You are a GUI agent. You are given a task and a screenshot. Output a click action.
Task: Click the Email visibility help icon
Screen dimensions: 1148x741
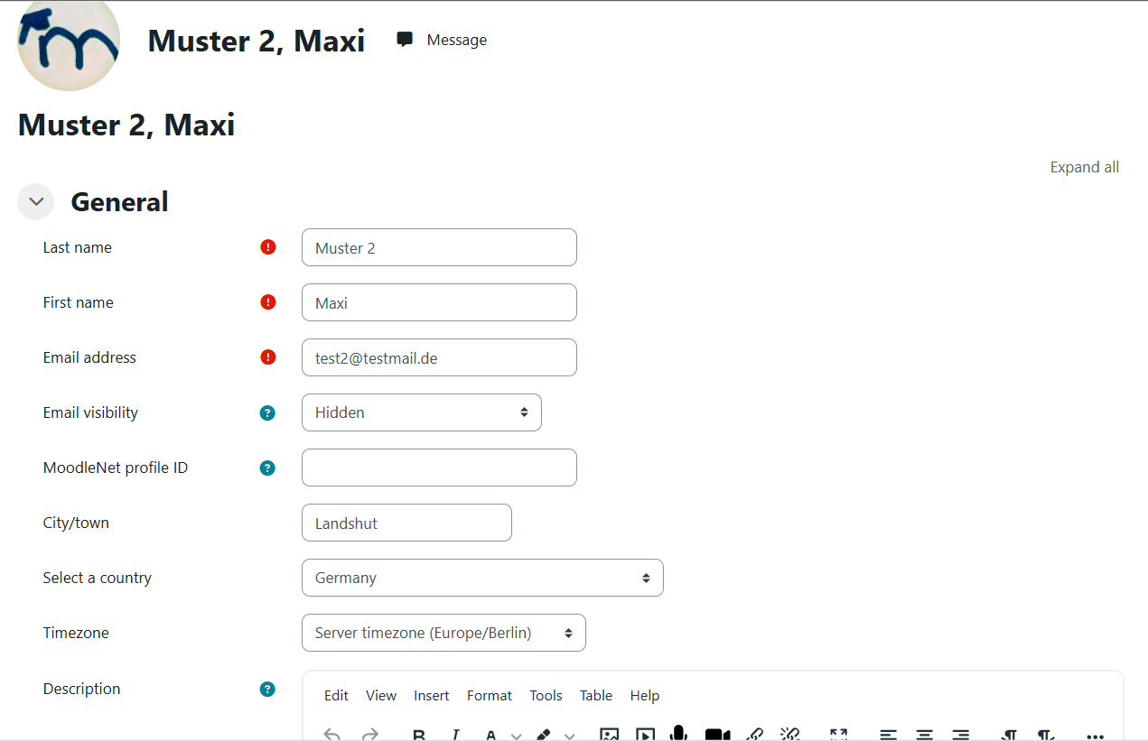click(x=267, y=413)
